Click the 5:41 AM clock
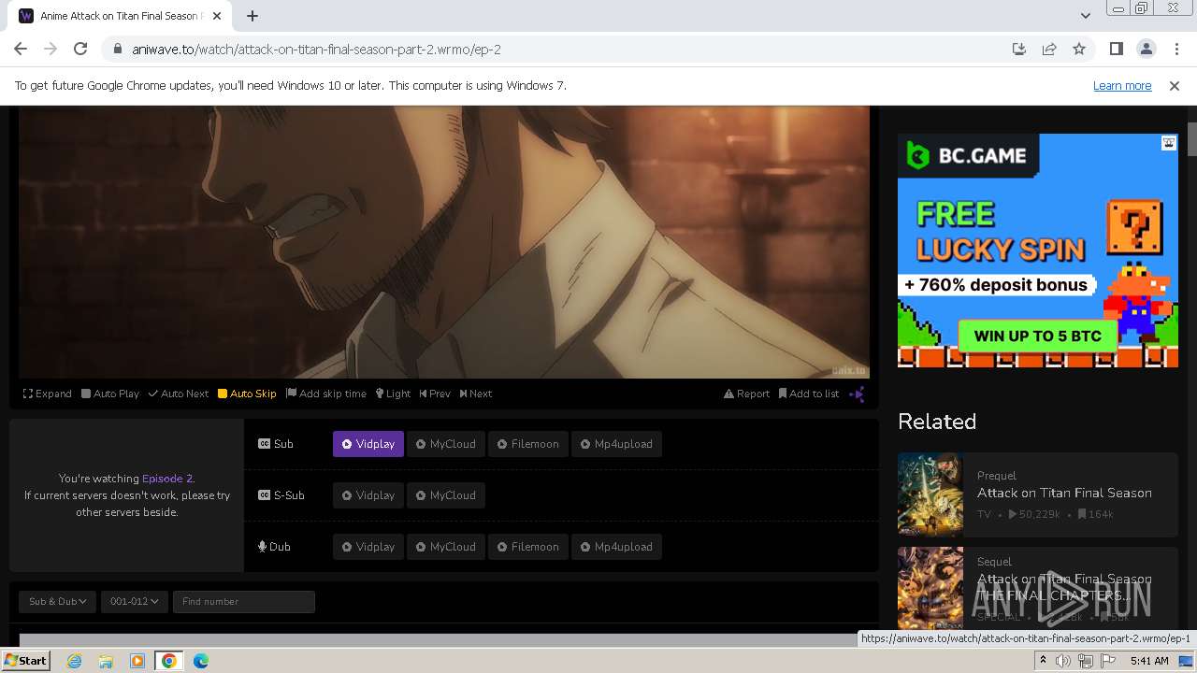Viewport: 1197px width, 673px height. [1149, 661]
